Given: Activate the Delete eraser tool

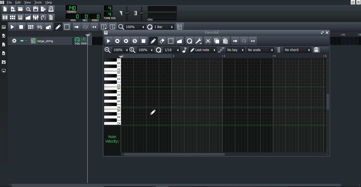Looking at the screenshot, I should (x=162, y=41).
